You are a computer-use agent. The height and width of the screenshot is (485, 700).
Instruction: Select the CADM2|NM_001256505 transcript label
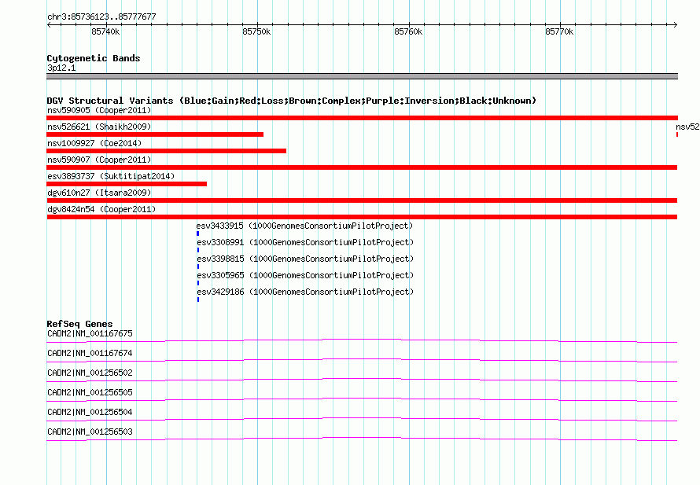click(90, 393)
